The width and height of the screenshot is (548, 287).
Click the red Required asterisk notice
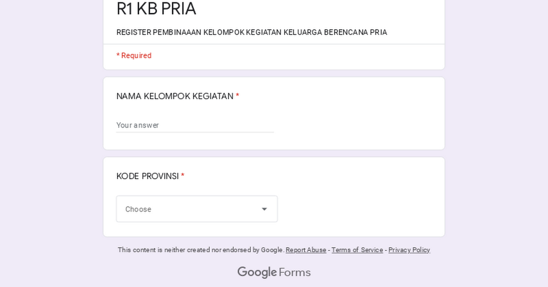pos(134,55)
